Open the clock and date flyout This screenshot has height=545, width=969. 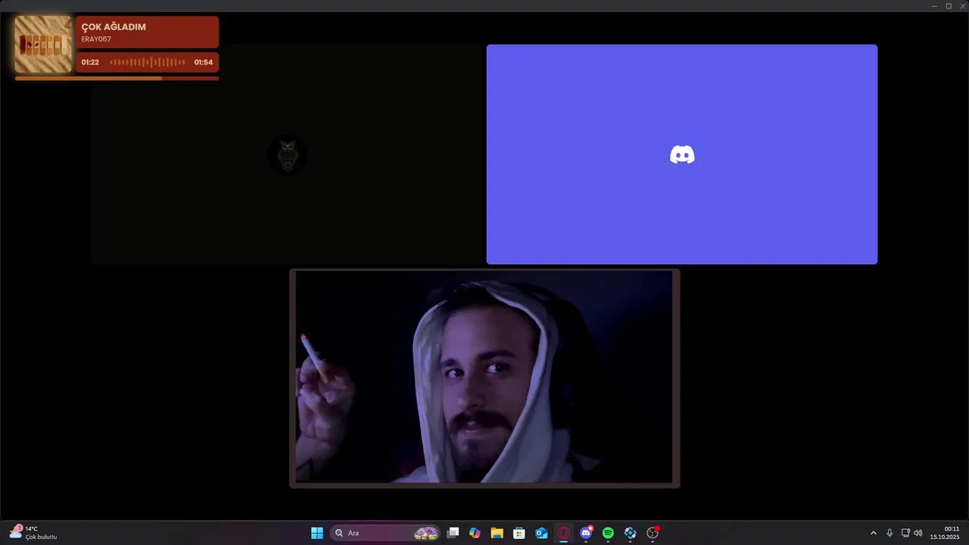945,533
